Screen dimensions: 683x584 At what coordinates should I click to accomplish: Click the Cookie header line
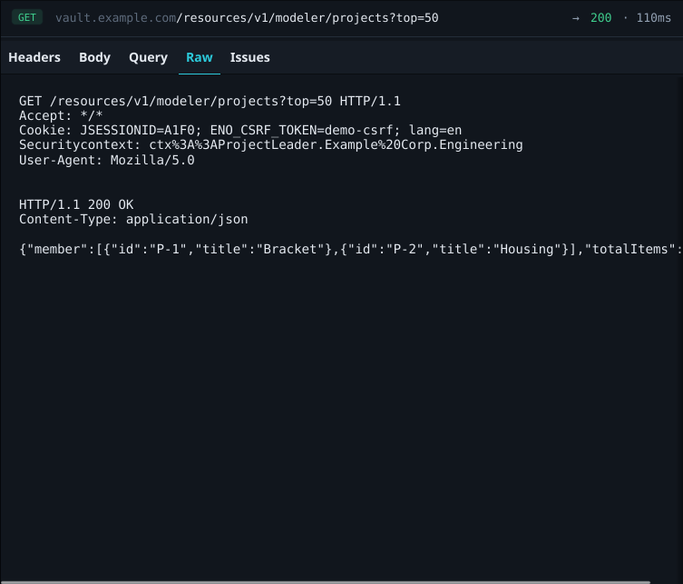pyautogui.click(x=240, y=131)
